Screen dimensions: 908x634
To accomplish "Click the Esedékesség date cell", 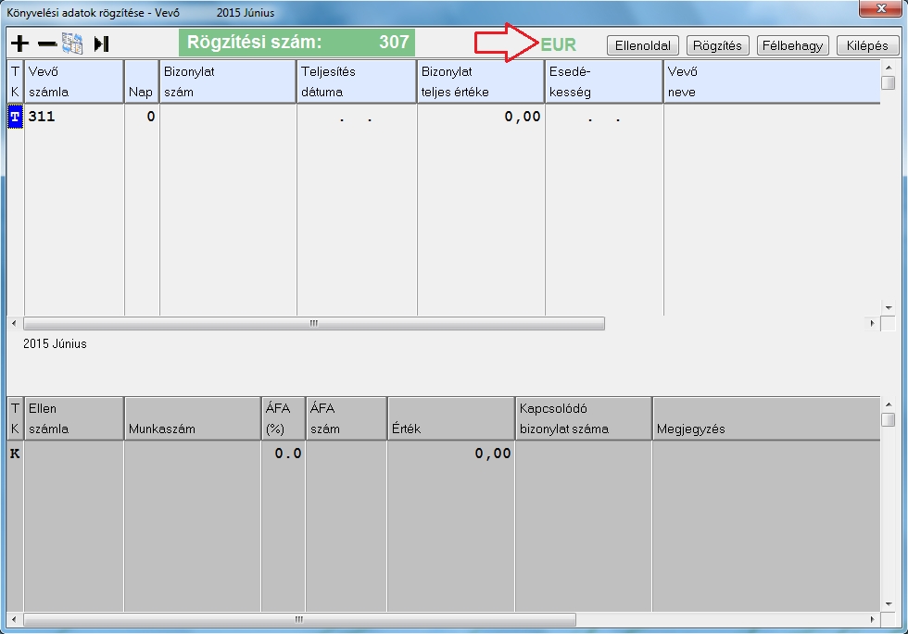I will [x=604, y=118].
